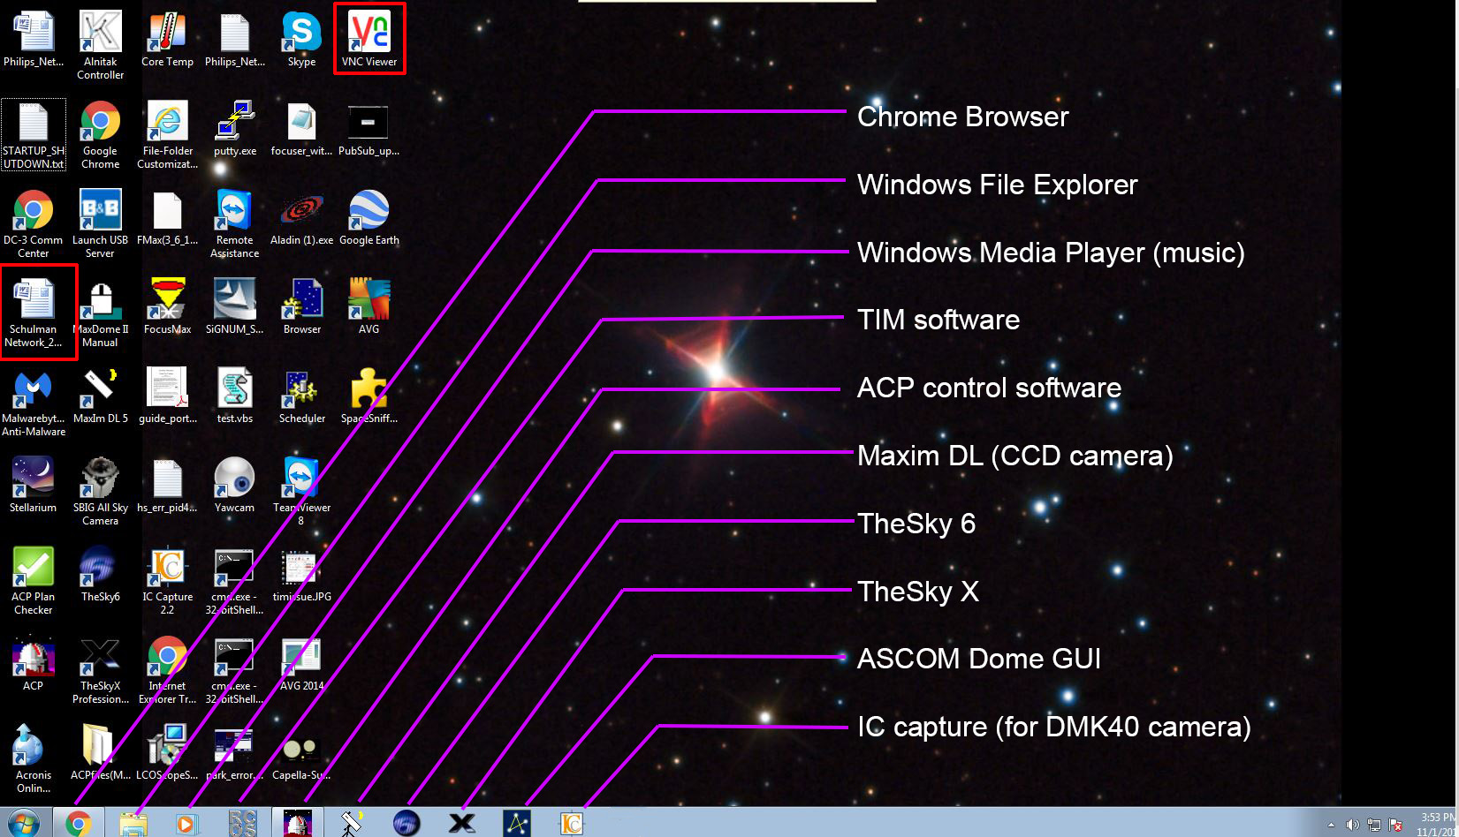Click the volume speaker tray icon
The height and width of the screenshot is (837, 1459).
tap(1352, 825)
